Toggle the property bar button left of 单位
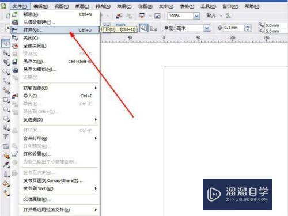 pos(153,28)
